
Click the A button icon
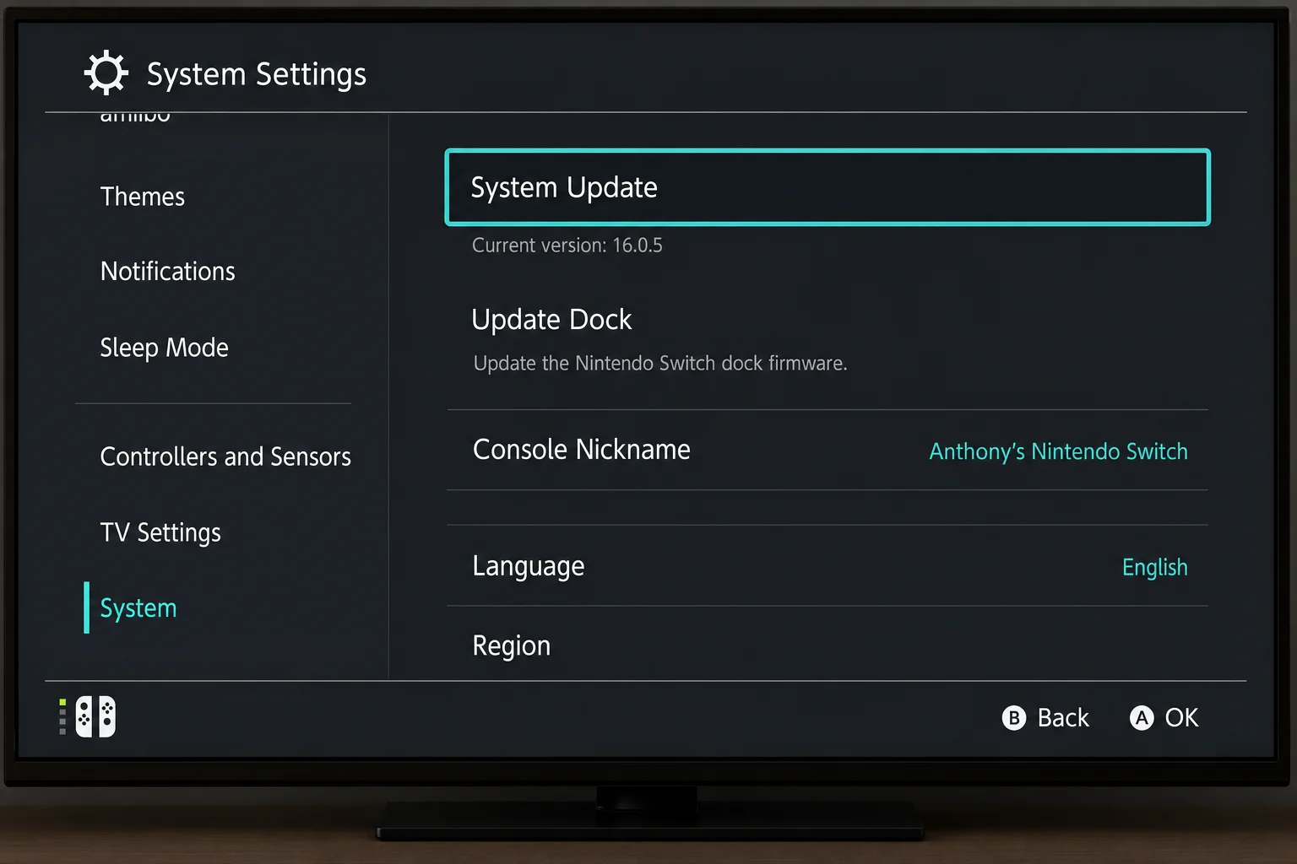coord(1142,718)
